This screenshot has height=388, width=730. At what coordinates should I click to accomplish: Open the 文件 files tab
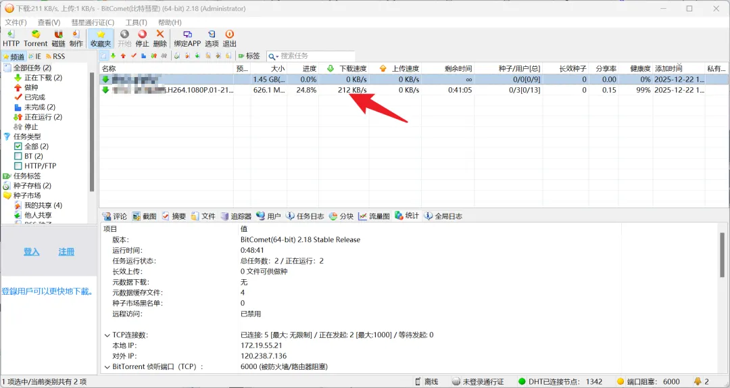coord(203,216)
